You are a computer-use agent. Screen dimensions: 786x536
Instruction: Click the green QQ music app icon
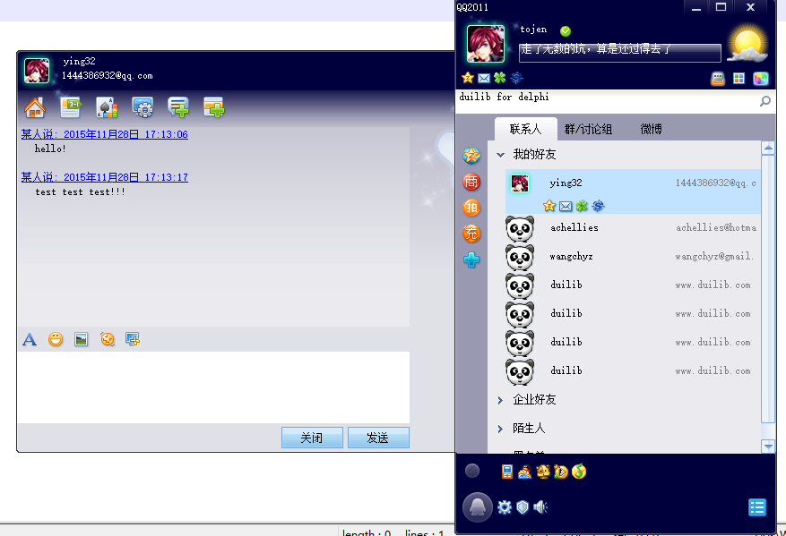tap(579, 472)
